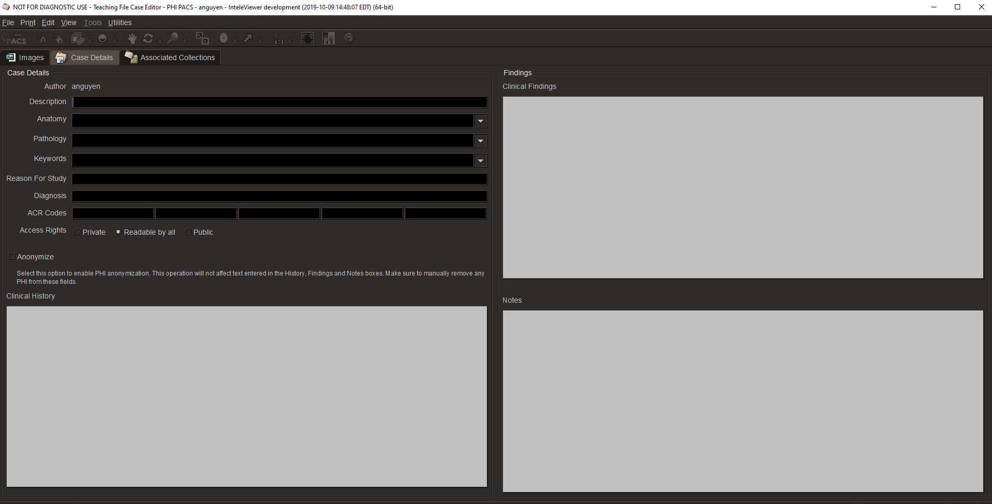Select the pan hand tool

132,38
